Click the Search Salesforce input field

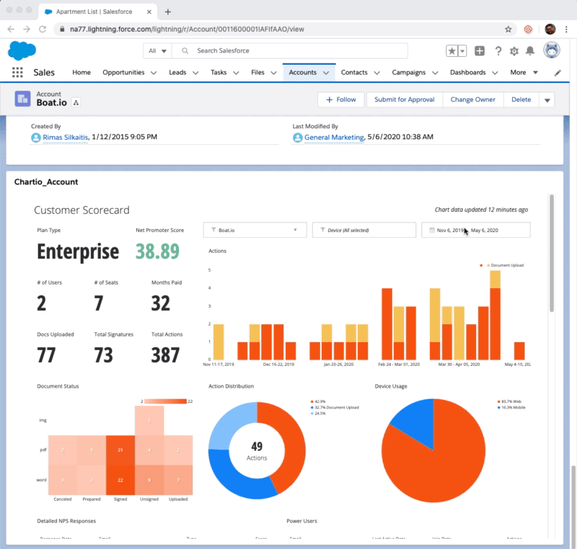288,51
